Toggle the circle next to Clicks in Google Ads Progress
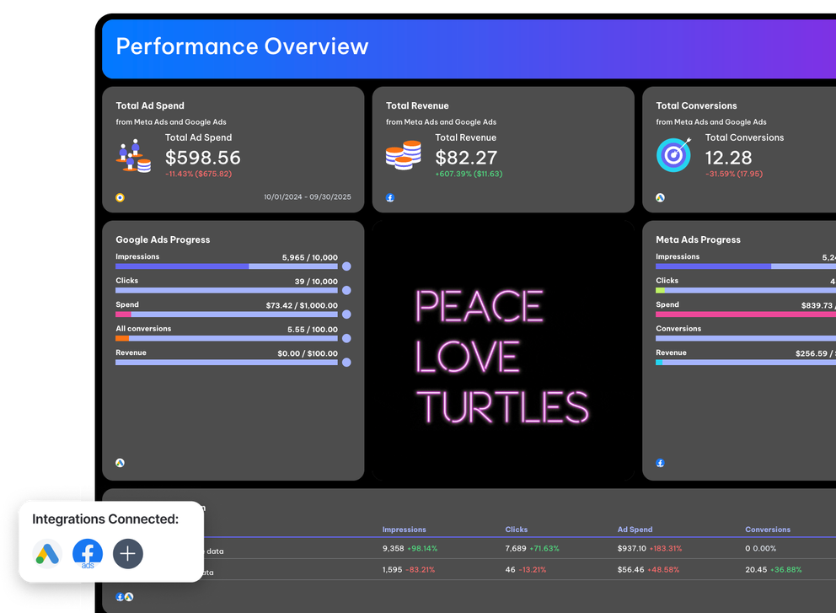This screenshot has width=836, height=613. coord(346,290)
